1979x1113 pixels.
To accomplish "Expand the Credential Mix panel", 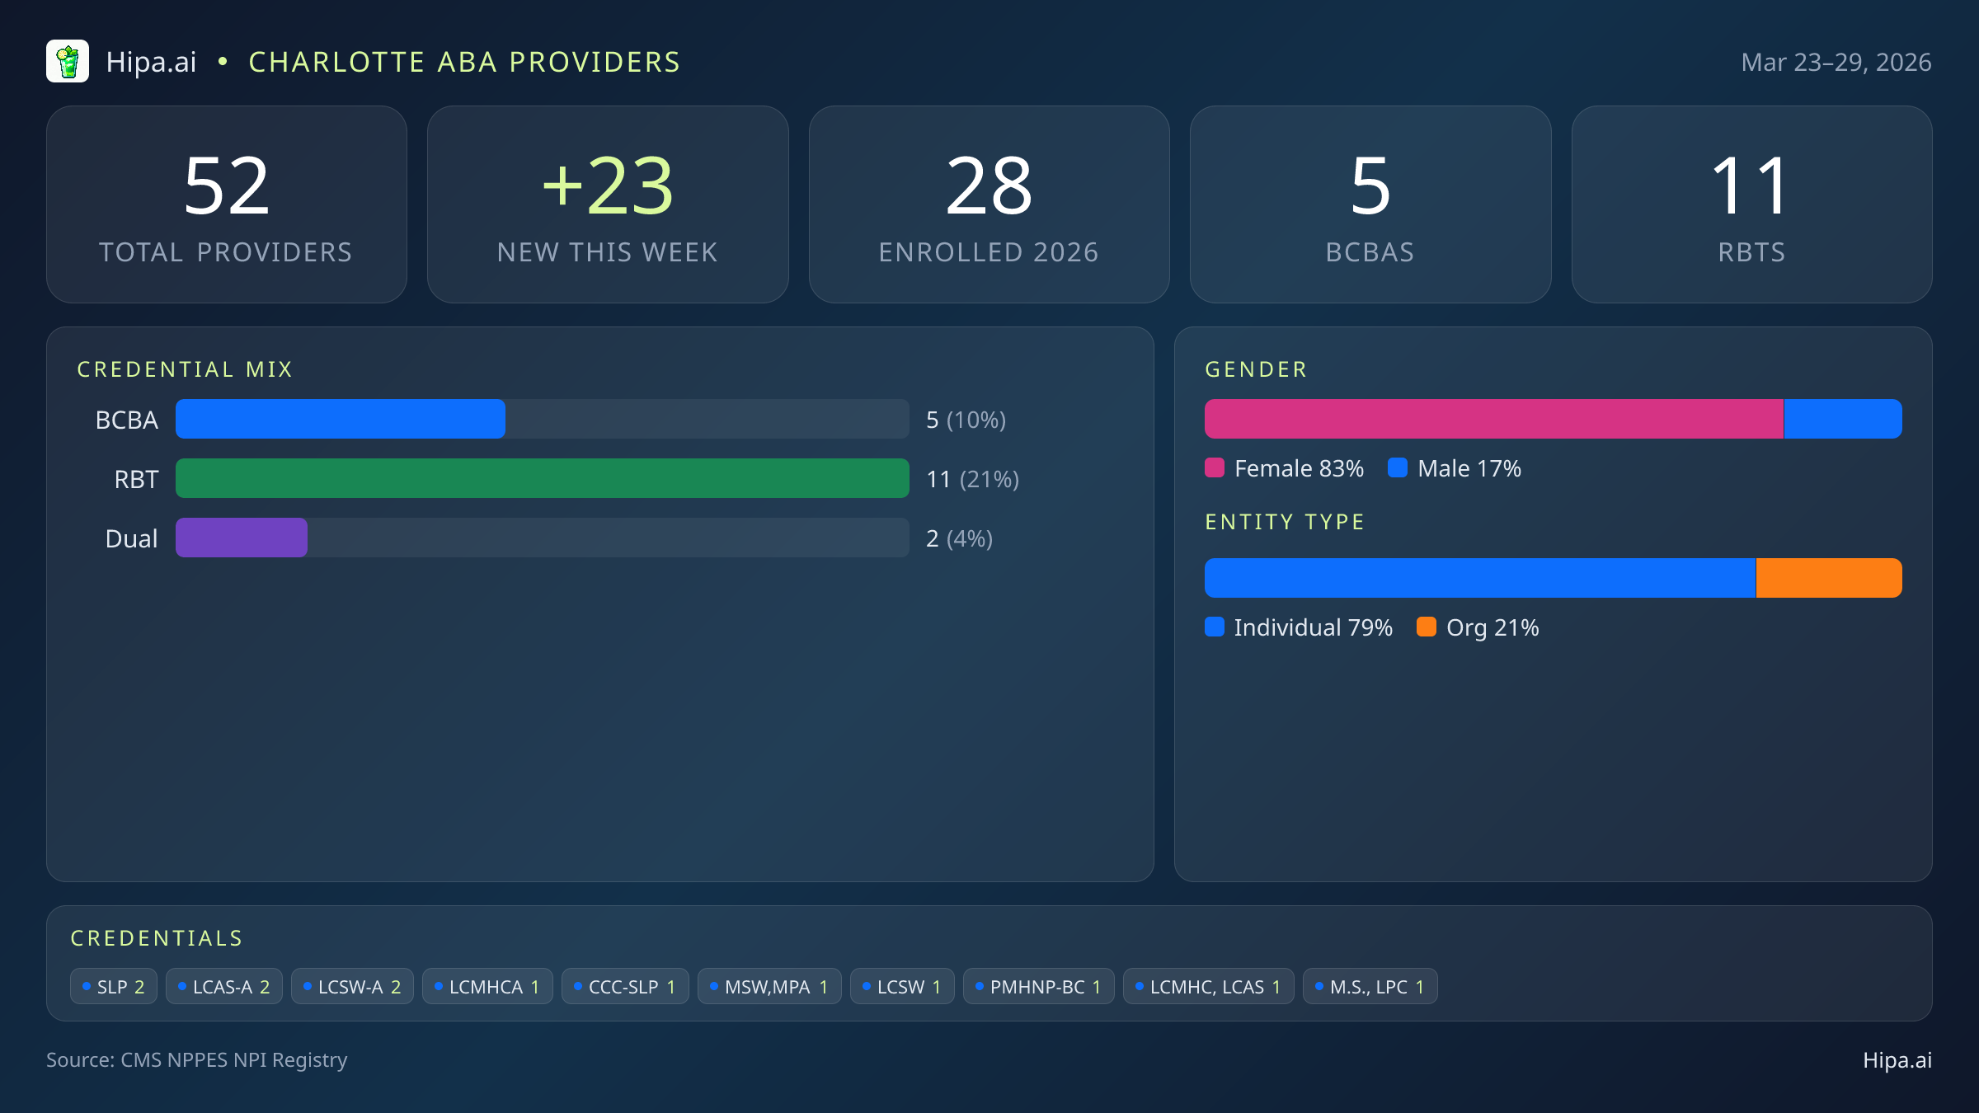I will pyautogui.click(x=186, y=369).
